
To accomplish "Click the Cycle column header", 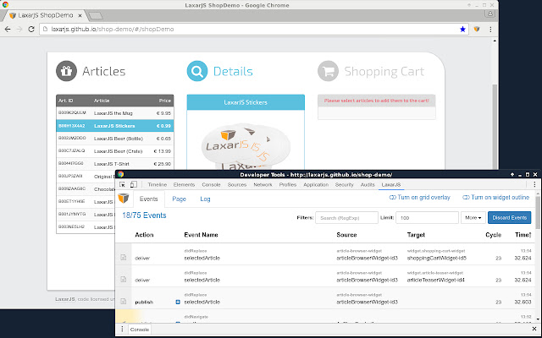I will (x=493, y=235).
